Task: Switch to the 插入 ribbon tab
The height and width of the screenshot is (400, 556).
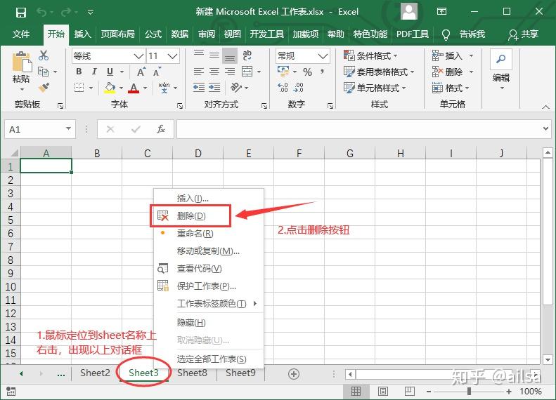Action: point(83,34)
